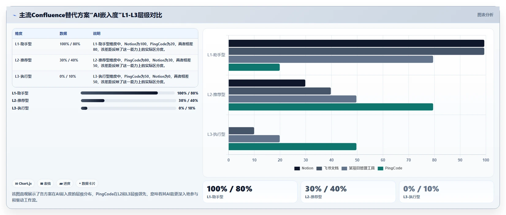The width and height of the screenshot is (506, 215).
Task: Click the 飞书文档 bar in the L1-助手型 chart group
Action: click(x=356, y=51)
